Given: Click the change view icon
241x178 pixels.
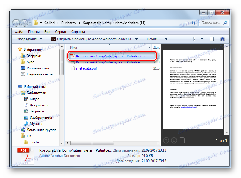Looking at the screenshot, I should [x=195, y=39].
